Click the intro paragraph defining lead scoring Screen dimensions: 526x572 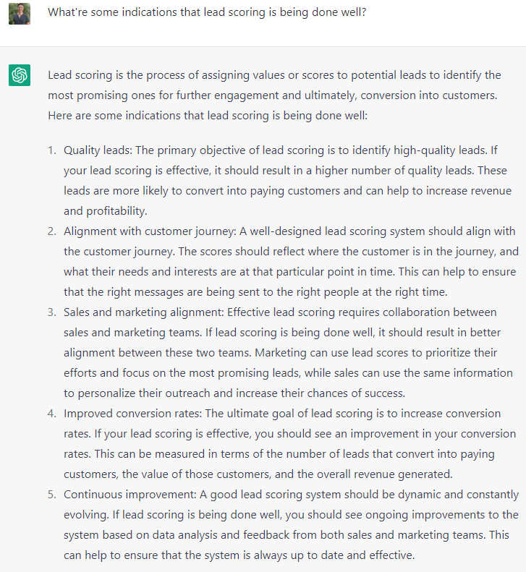pyautogui.click(x=274, y=95)
